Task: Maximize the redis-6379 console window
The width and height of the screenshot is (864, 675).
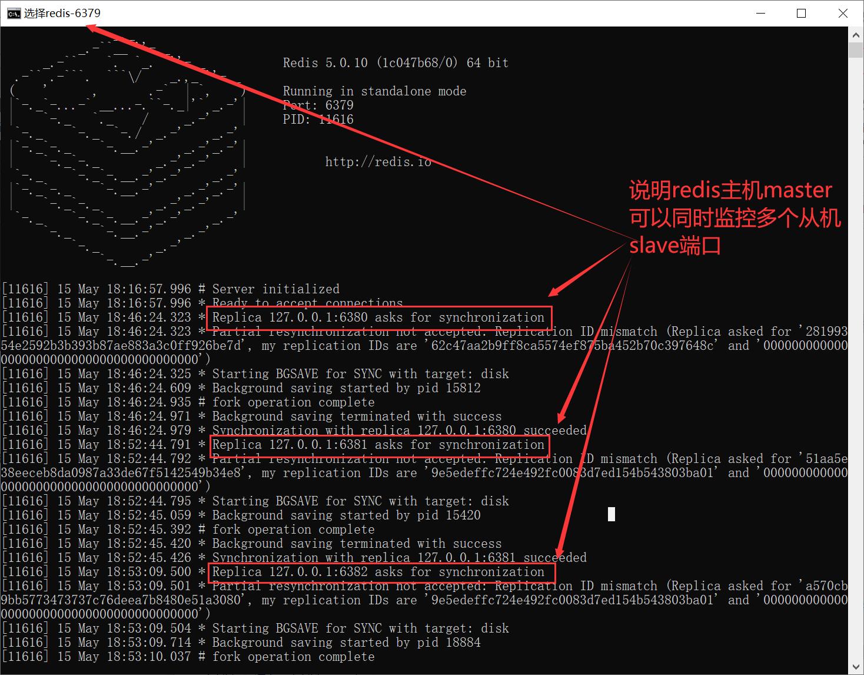Action: 801,13
